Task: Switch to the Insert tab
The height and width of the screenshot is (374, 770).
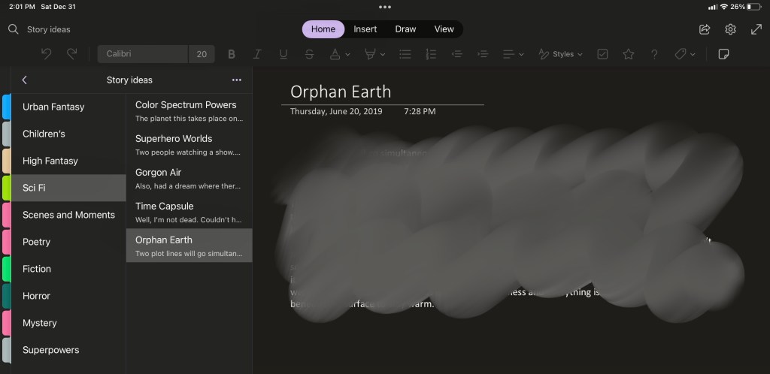Action: click(365, 29)
